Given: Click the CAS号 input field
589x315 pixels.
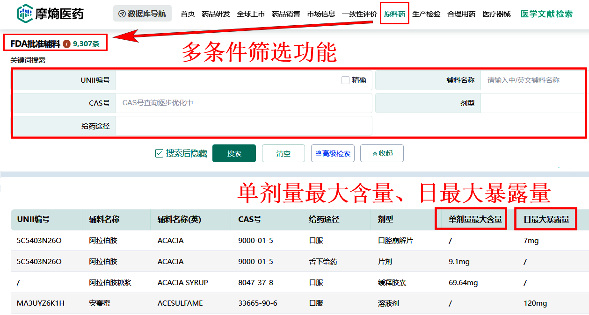Looking at the screenshot, I should pos(243,103).
